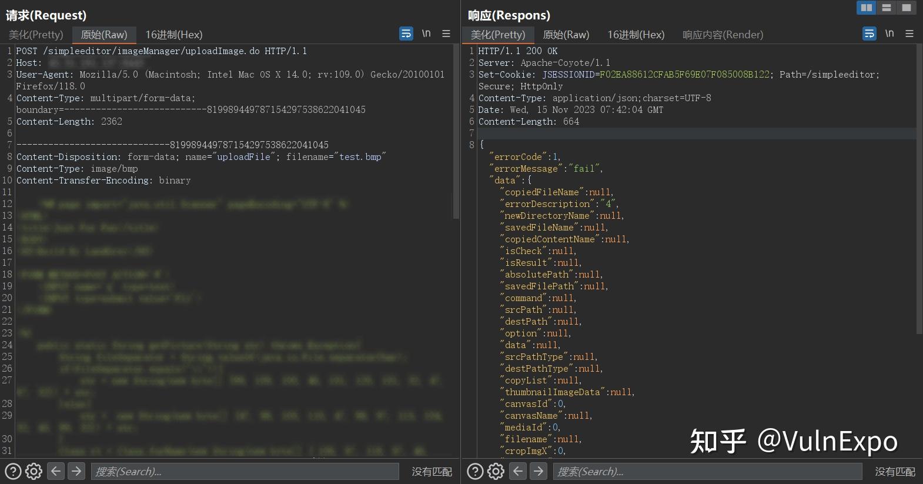Toggle word wrap icon in Response panel
This screenshot has height=484, width=923.
click(x=870, y=34)
